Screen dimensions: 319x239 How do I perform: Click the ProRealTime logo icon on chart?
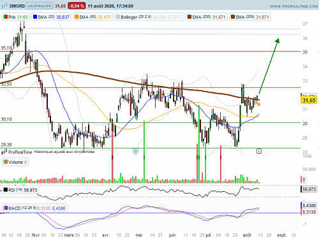coord(4,152)
